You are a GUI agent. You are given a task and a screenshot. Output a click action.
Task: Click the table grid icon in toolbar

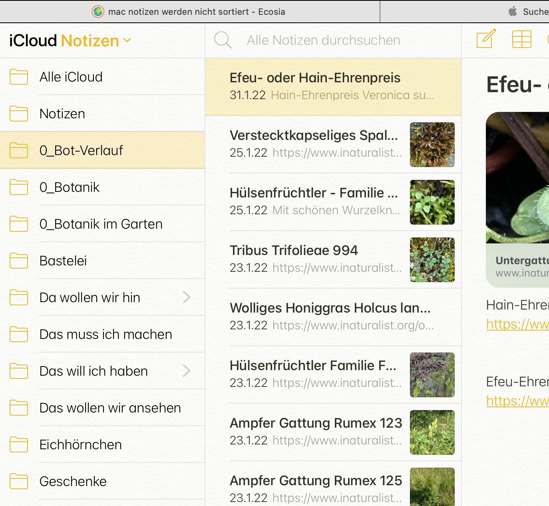point(521,40)
